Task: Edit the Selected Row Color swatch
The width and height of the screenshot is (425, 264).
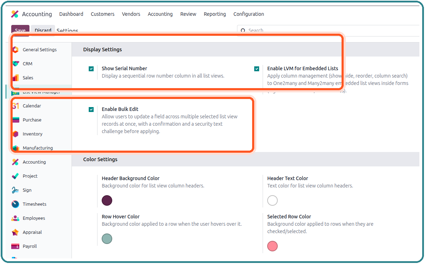Action: [x=272, y=246]
